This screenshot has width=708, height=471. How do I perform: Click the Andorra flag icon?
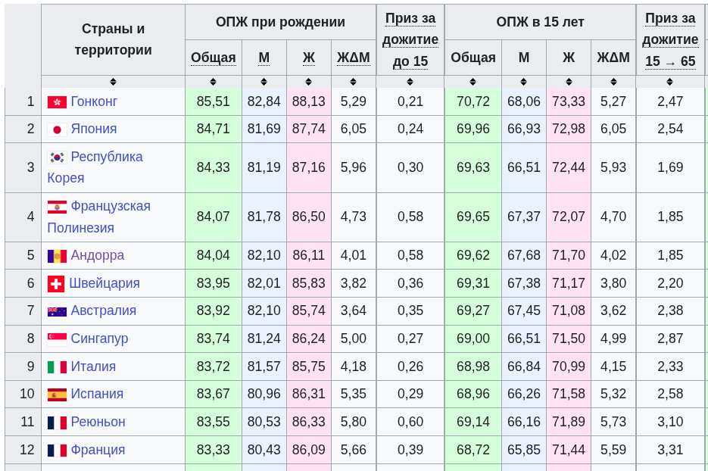57,256
